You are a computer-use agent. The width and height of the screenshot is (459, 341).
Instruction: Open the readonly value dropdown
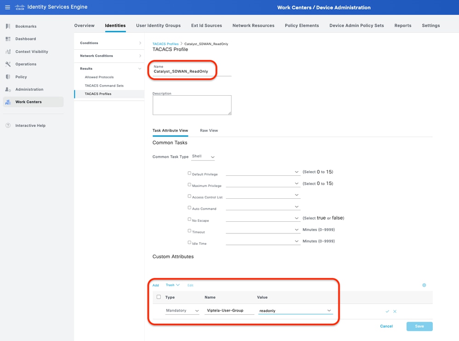tap(295, 311)
